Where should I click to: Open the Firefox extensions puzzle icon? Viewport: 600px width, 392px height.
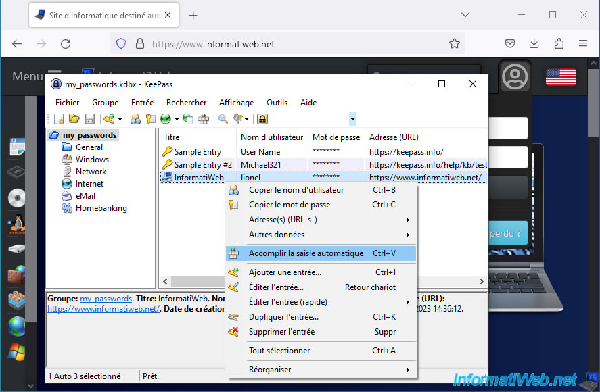click(x=559, y=44)
